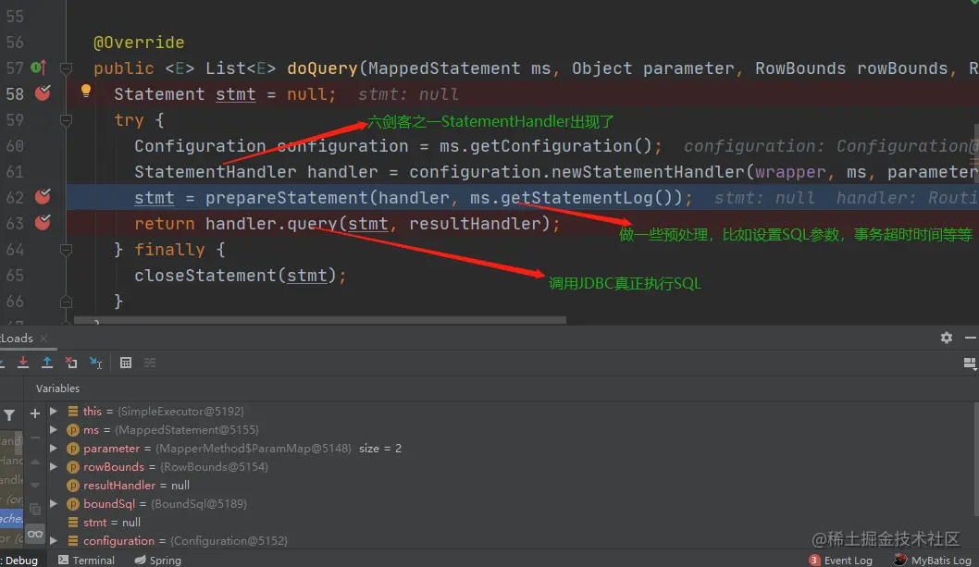This screenshot has width=979, height=567.
Task: Open Evaluate Expression calculator icon
Action: pyautogui.click(x=126, y=363)
